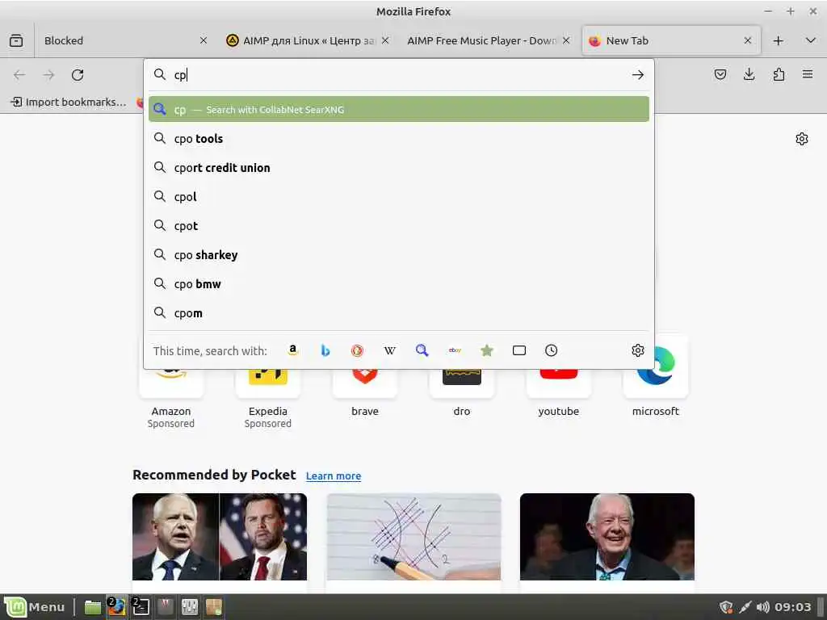This screenshot has width=827, height=620.
Task: Select the 'cpom' suggestion
Action: (x=399, y=313)
